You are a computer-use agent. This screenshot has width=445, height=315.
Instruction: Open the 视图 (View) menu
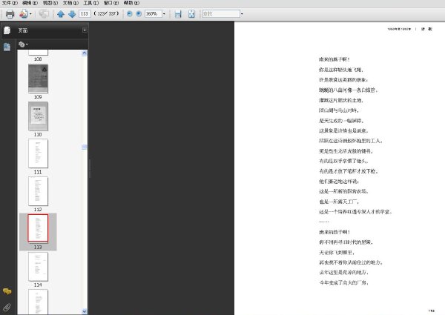click(x=50, y=3)
